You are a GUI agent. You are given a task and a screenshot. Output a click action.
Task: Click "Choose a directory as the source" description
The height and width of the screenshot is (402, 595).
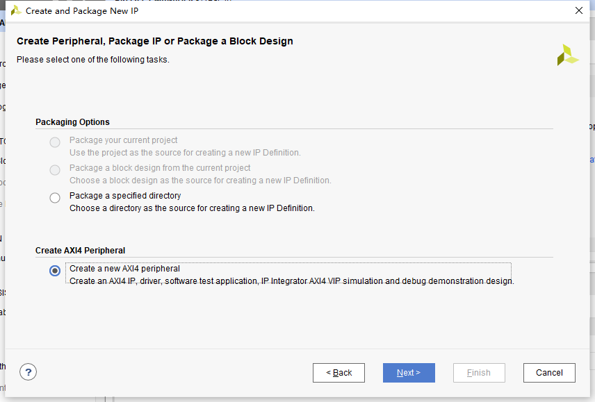point(192,208)
